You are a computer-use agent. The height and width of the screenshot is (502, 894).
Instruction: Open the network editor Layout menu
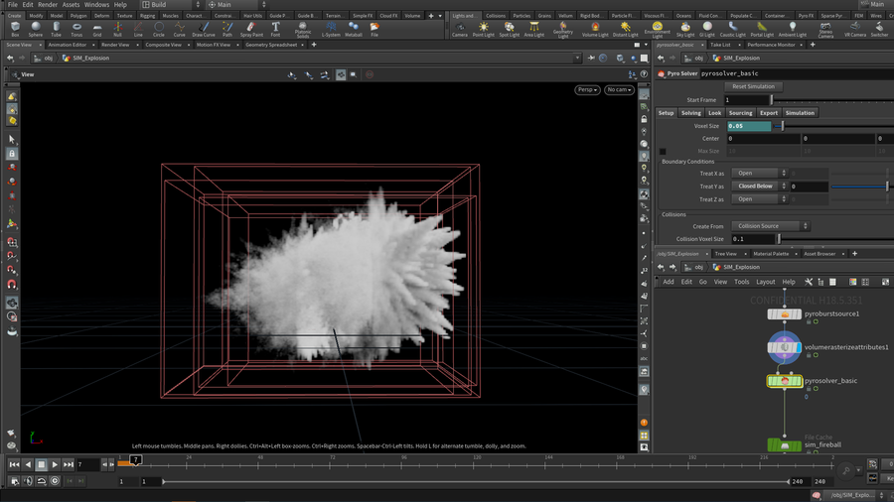(765, 282)
